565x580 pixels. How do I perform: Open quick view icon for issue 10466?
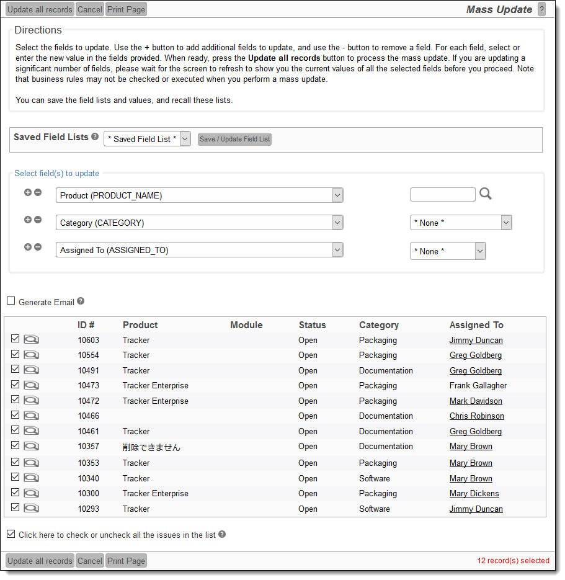pyautogui.click(x=32, y=416)
